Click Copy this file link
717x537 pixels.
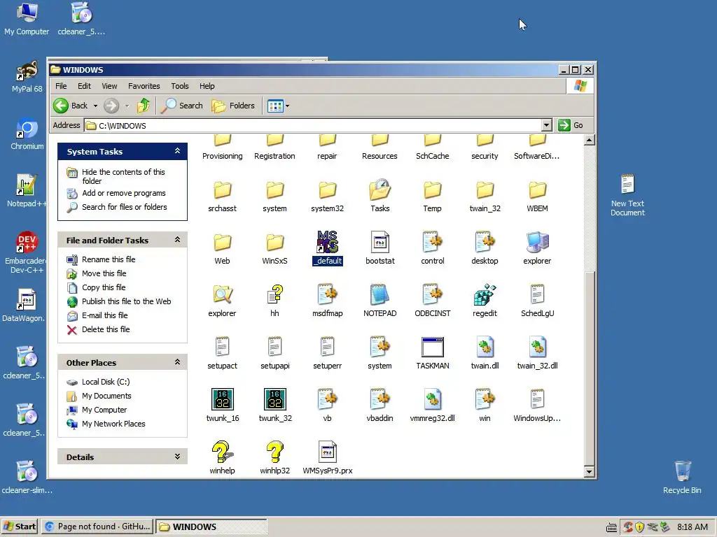click(104, 287)
